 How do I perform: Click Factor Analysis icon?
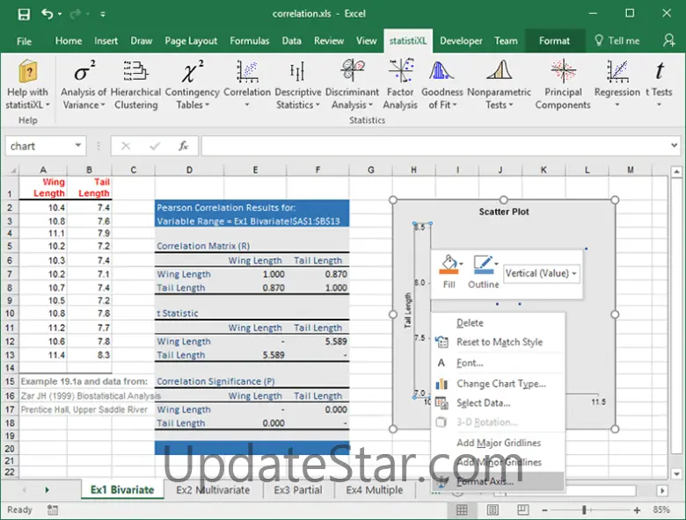(x=401, y=70)
